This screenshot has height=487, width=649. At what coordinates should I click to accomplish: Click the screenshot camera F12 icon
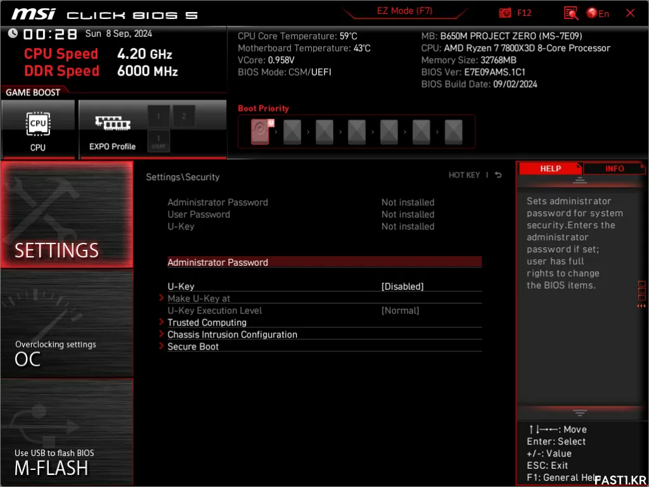505,13
